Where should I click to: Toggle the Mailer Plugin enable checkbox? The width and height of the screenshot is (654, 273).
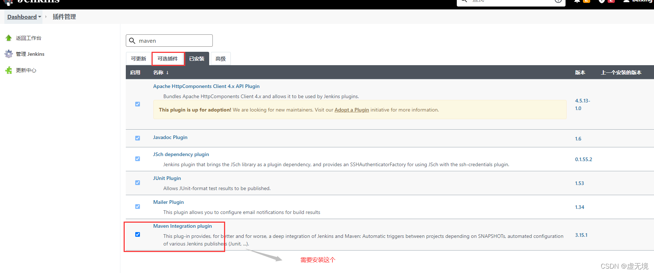(x=137, y=206)
